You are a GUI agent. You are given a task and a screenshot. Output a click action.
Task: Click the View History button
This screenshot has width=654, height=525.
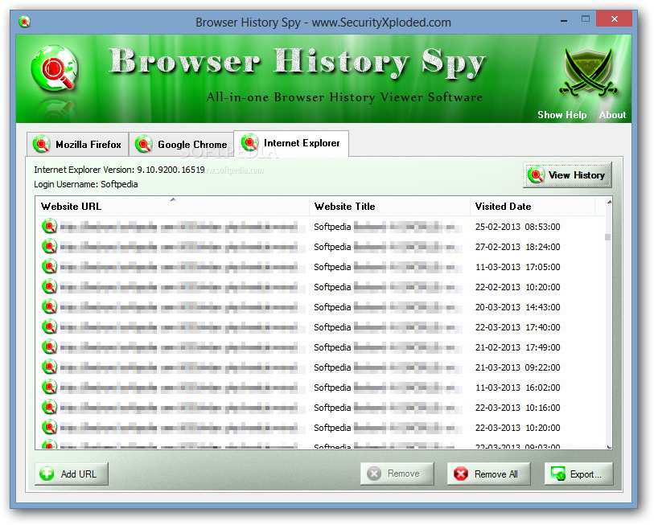pyautogui.click(x=567, y=174)
